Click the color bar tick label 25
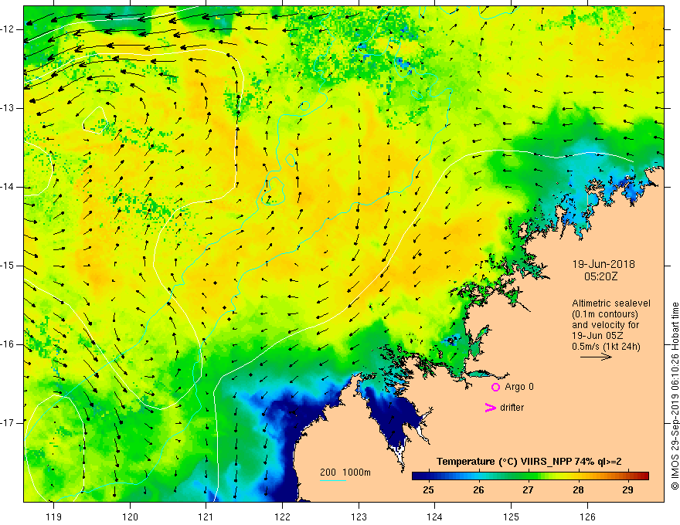This screenshot has width=680, height=525. [x=428, y=490]
